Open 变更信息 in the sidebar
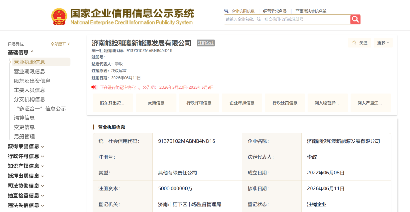The width and height of the screenshot is (410, 212). (x=24, y=127)
